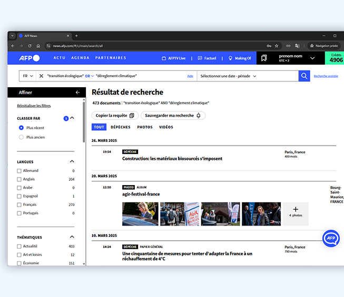
Task: Open article about réchauffement de 4°C
Action: tap(187, 257)
